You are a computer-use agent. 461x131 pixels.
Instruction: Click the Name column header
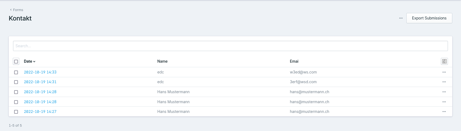pyautogui.click(x=162, y=61)
